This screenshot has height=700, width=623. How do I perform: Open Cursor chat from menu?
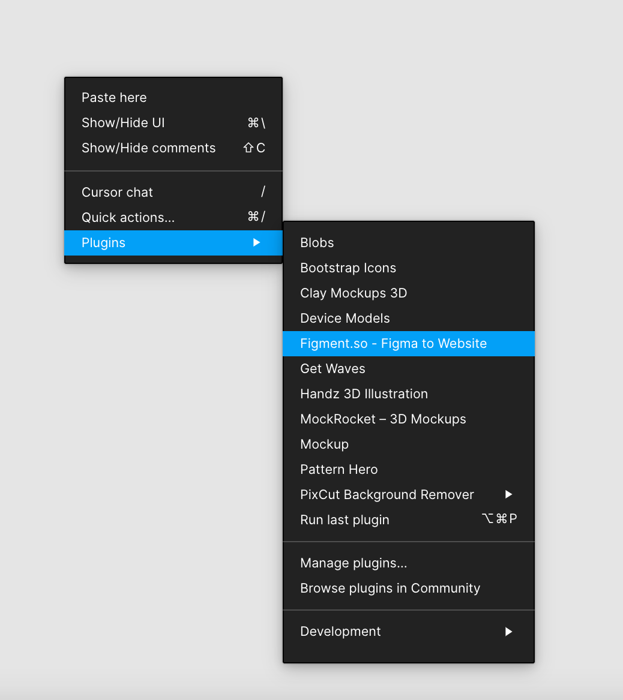coord(173,193)
